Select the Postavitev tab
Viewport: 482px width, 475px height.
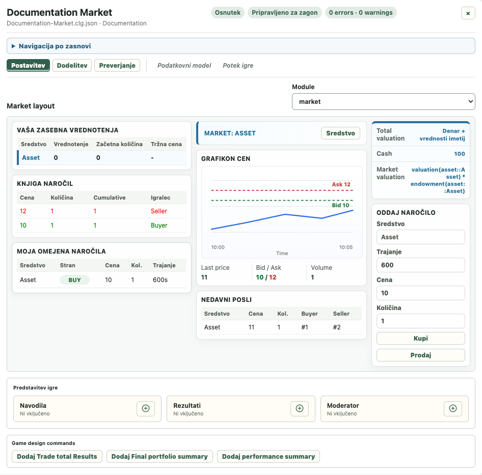(x=29, y=66)
